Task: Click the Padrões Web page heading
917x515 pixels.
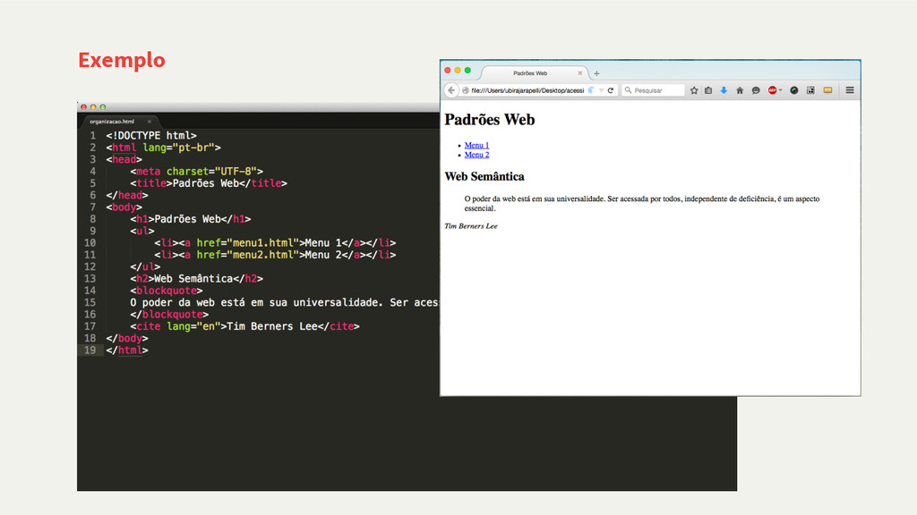Action: pyautogui.click(x=490, y=120)
